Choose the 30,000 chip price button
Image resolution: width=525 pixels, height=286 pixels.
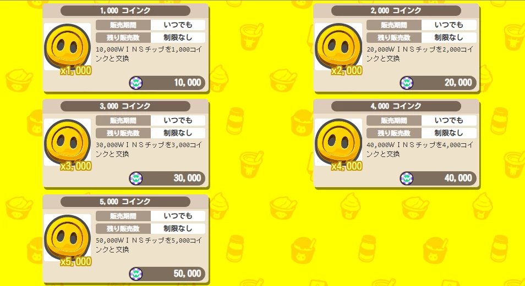pyautogui.click(x=167, y=178)
